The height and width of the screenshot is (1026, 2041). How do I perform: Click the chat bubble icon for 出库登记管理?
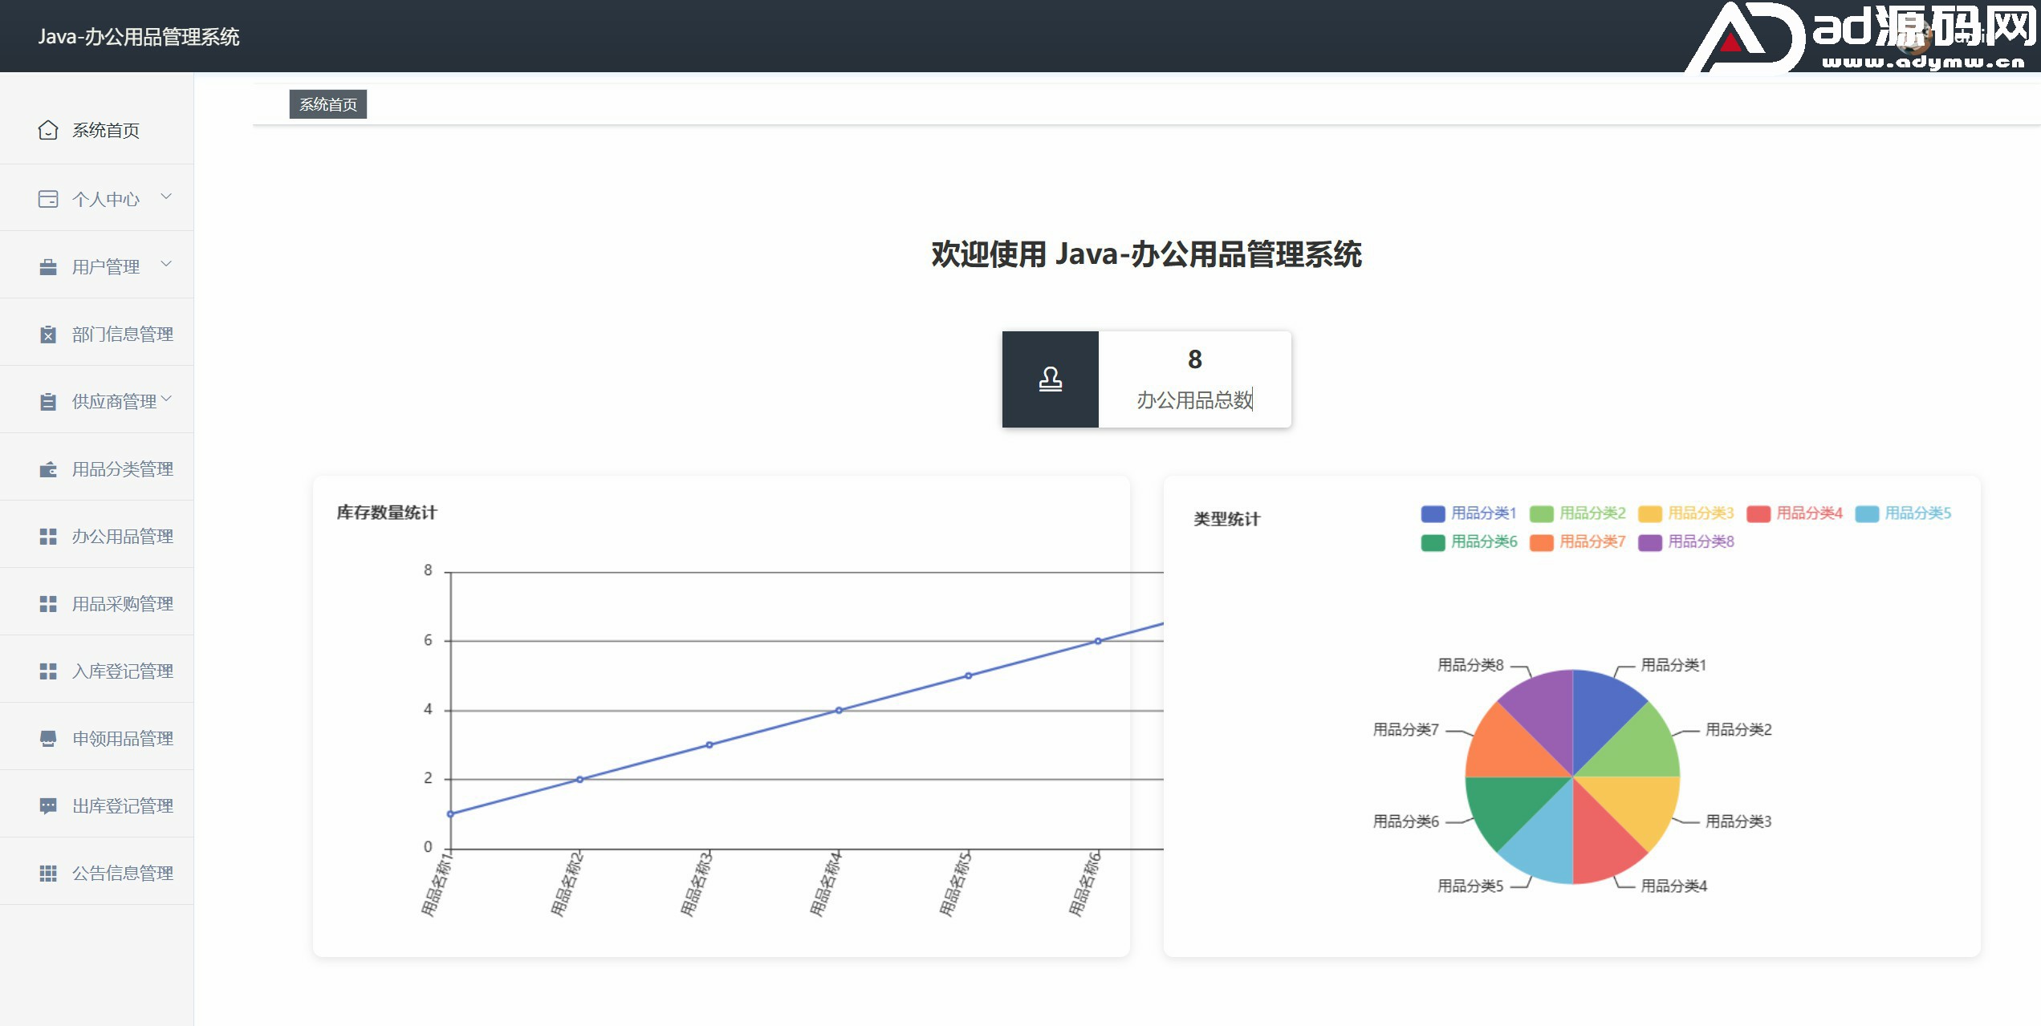point(48,806)
